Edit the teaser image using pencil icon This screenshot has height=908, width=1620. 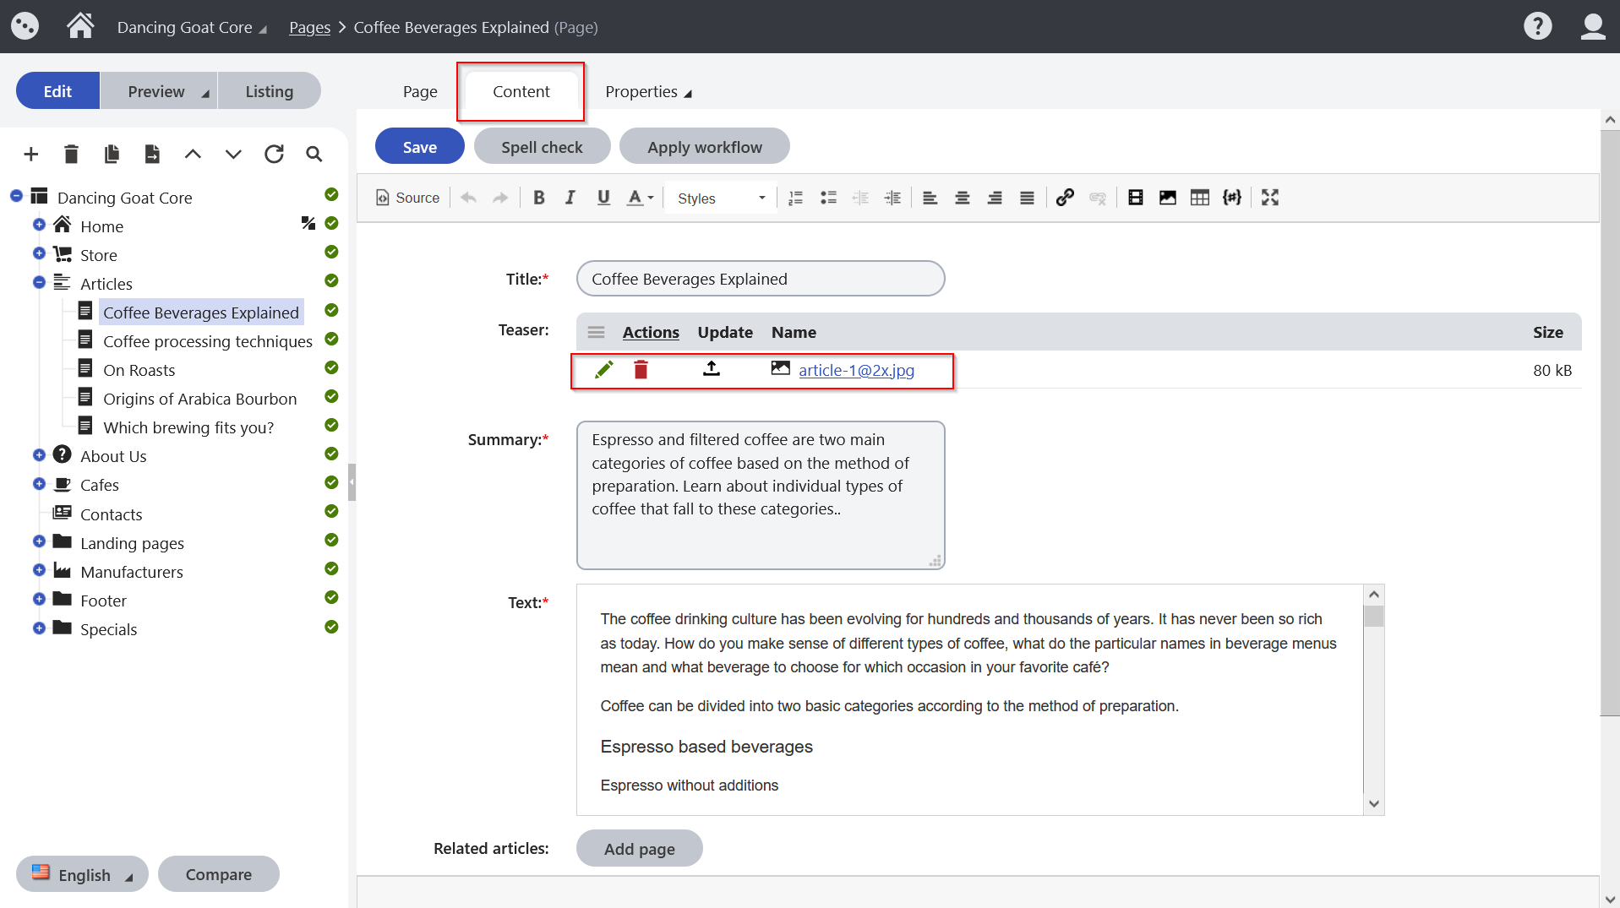[603, 370]
